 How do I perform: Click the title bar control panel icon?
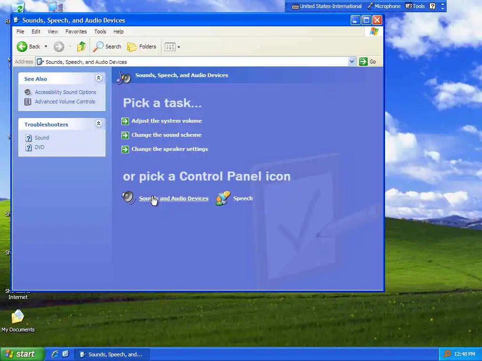coord(16,20)
